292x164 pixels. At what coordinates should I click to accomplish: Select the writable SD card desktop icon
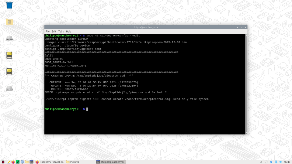[9, 72]
